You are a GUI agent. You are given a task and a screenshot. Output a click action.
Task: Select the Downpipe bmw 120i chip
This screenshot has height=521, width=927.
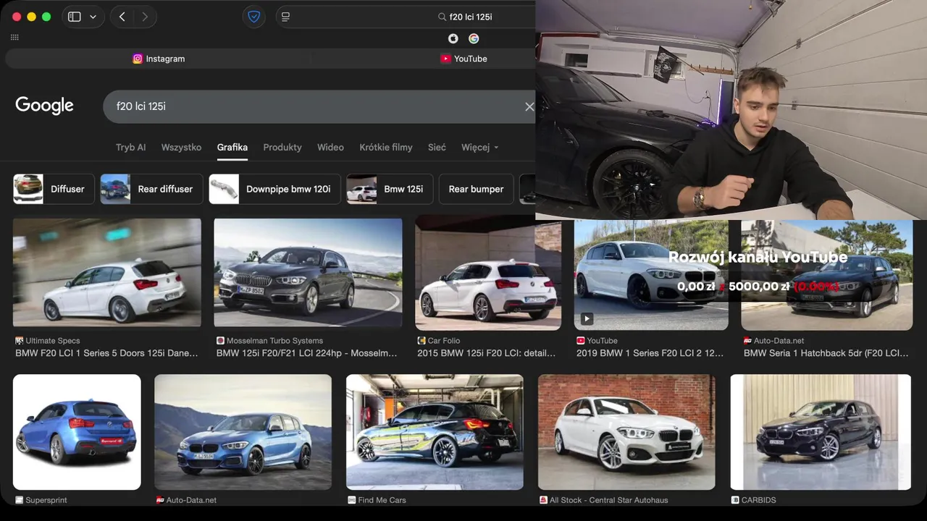pos(274,189)
